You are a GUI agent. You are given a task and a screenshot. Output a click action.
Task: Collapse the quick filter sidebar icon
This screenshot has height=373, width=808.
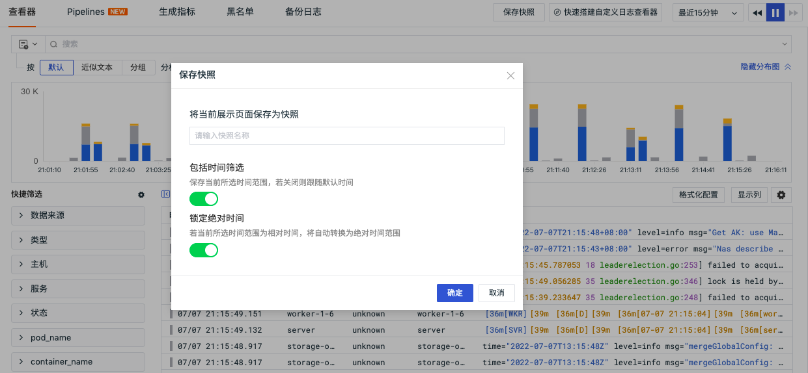pyautogui.click(x=165, y=194)
